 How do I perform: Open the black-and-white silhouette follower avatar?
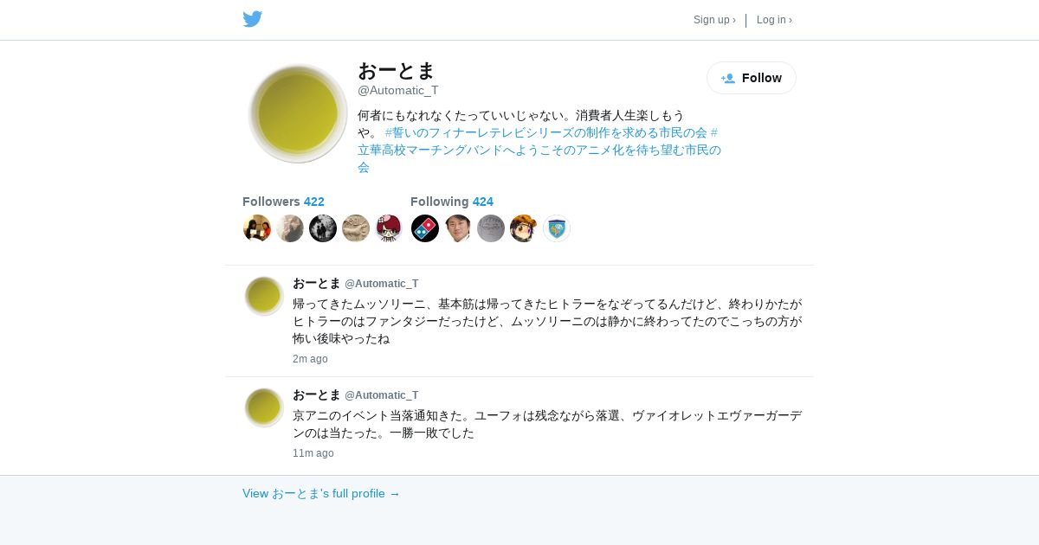click(323, 228)
